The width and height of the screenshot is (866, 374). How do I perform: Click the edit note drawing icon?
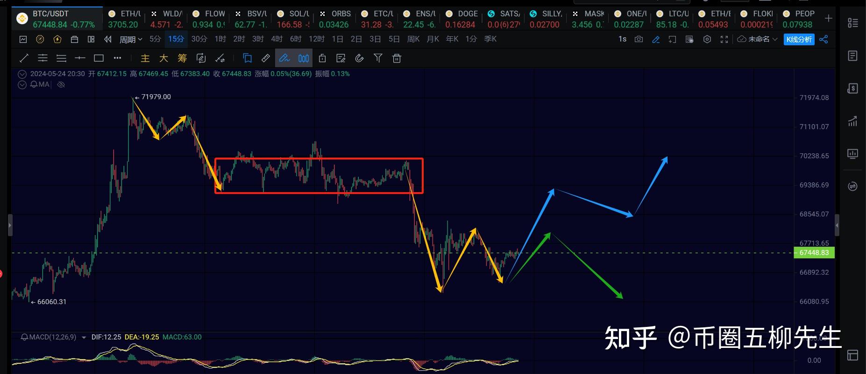[341, 58]
